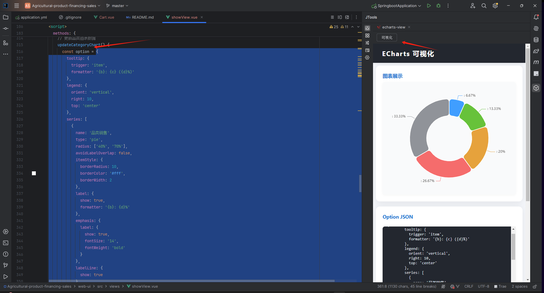Image resolution: width=544 pixels, height=293 pixels.
Task: Close the echarts-view tab
Action: 409,27
